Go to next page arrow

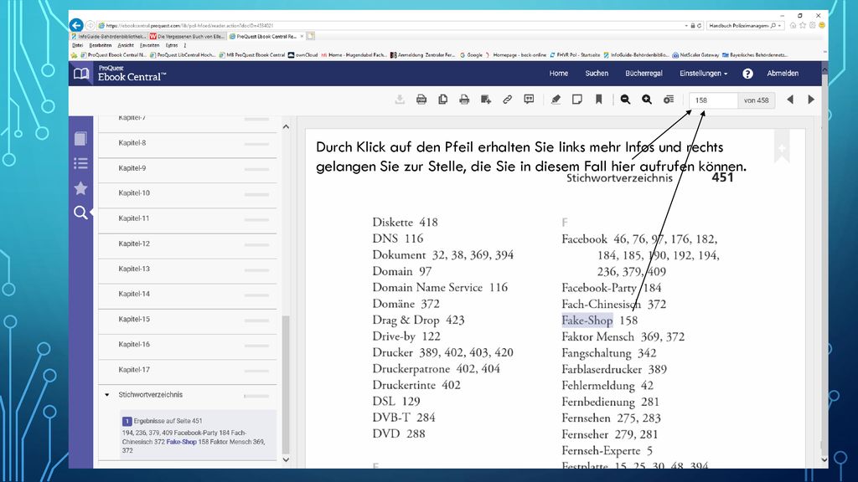point(811,100)
